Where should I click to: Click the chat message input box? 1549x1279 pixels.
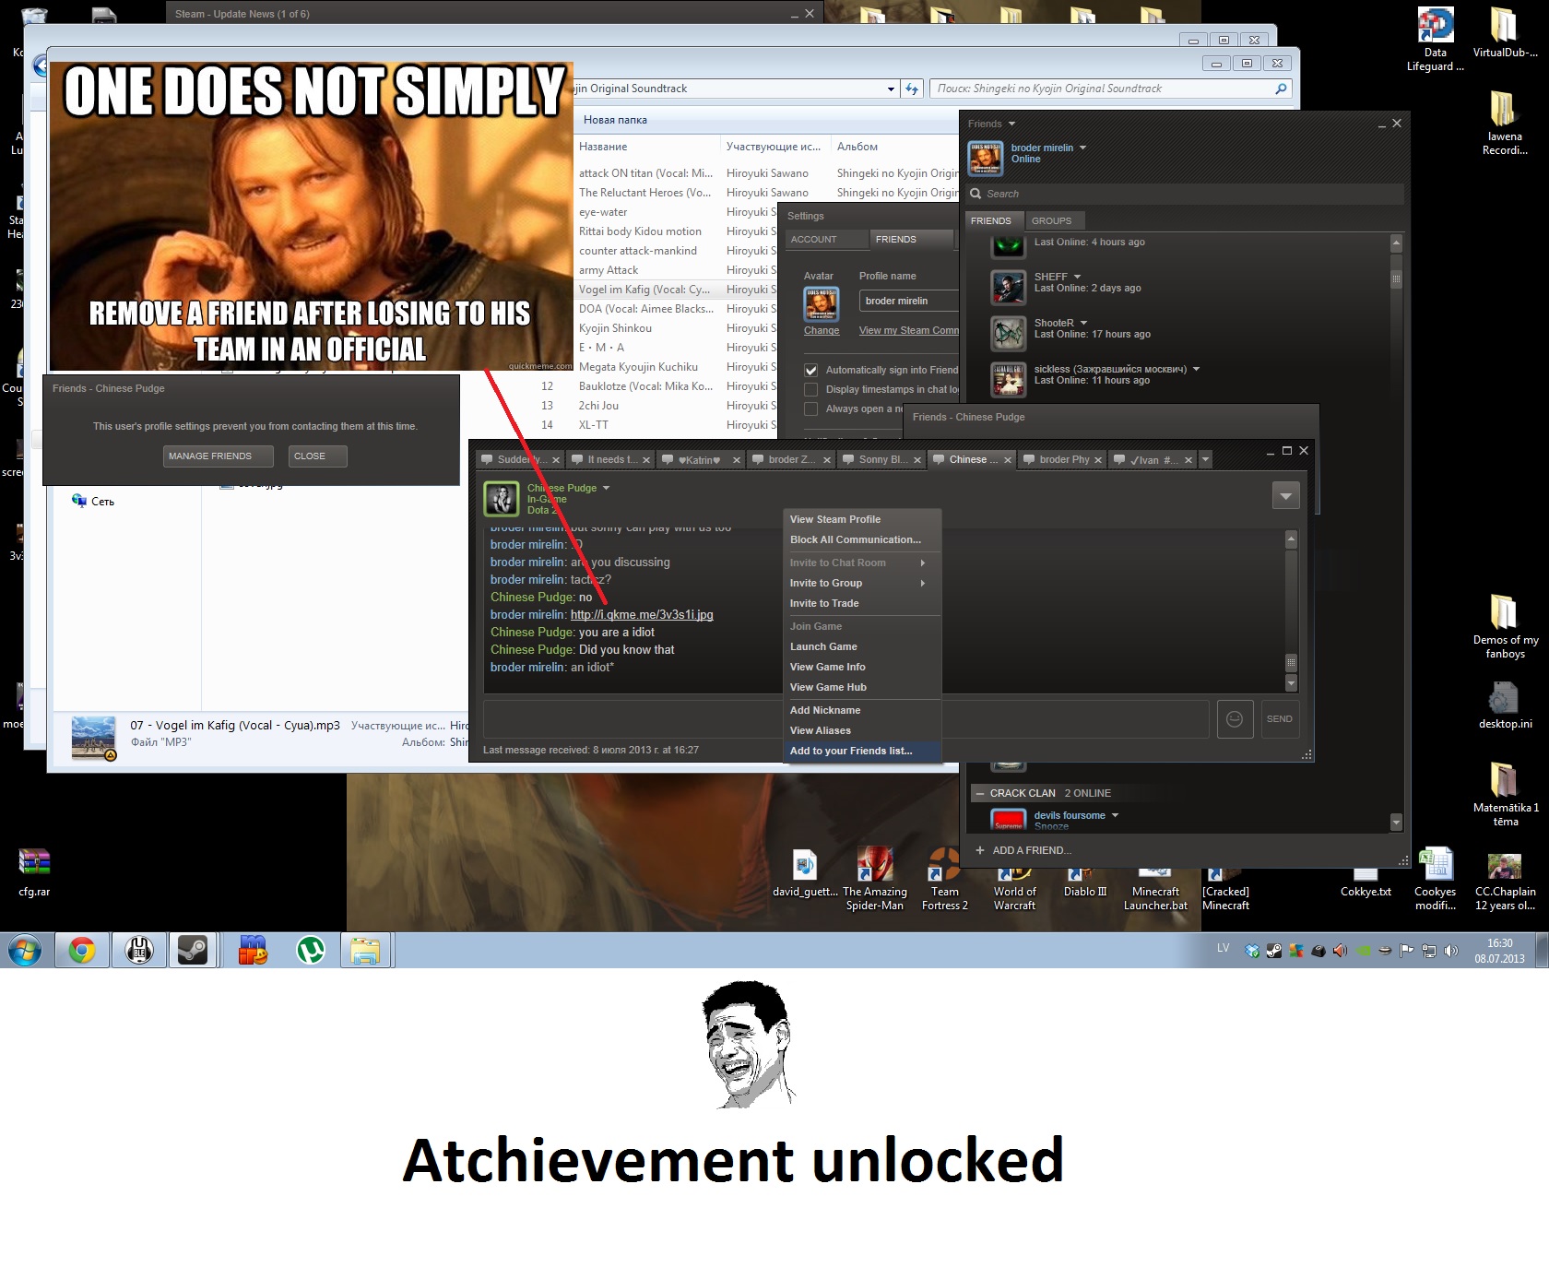(x=845, y=719)
